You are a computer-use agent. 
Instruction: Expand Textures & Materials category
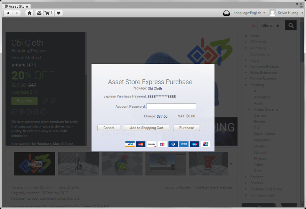(246, 189)
